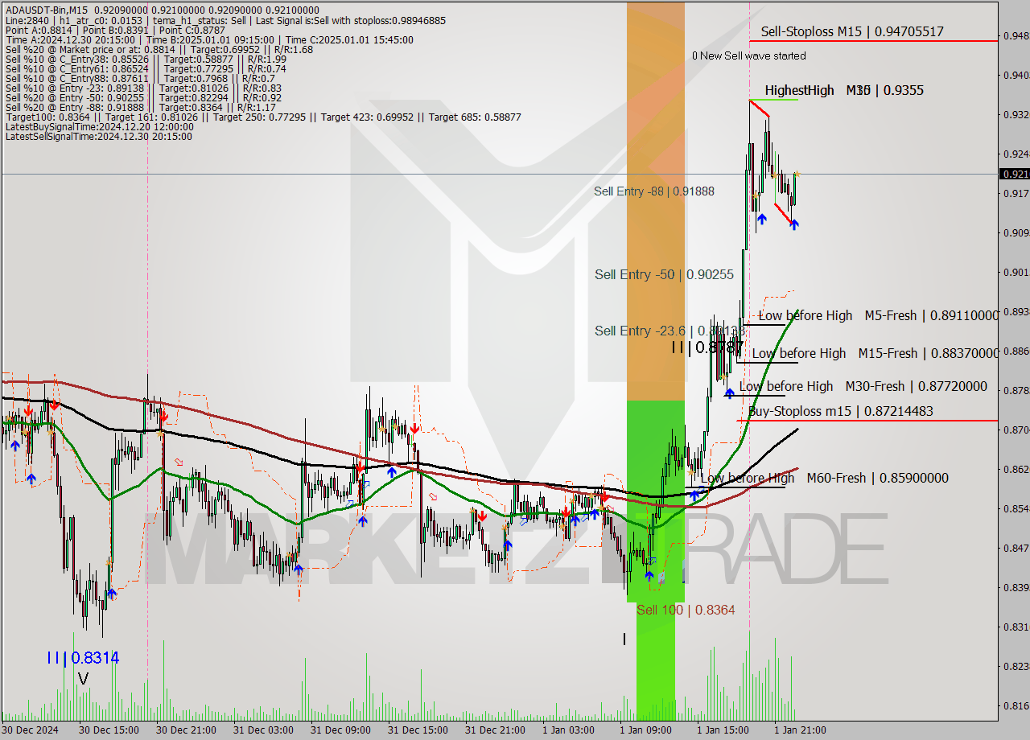This screenshot has width=1030, height=740.
Task: Select the 30 Dec 15:00 time label
Action: 109,730
